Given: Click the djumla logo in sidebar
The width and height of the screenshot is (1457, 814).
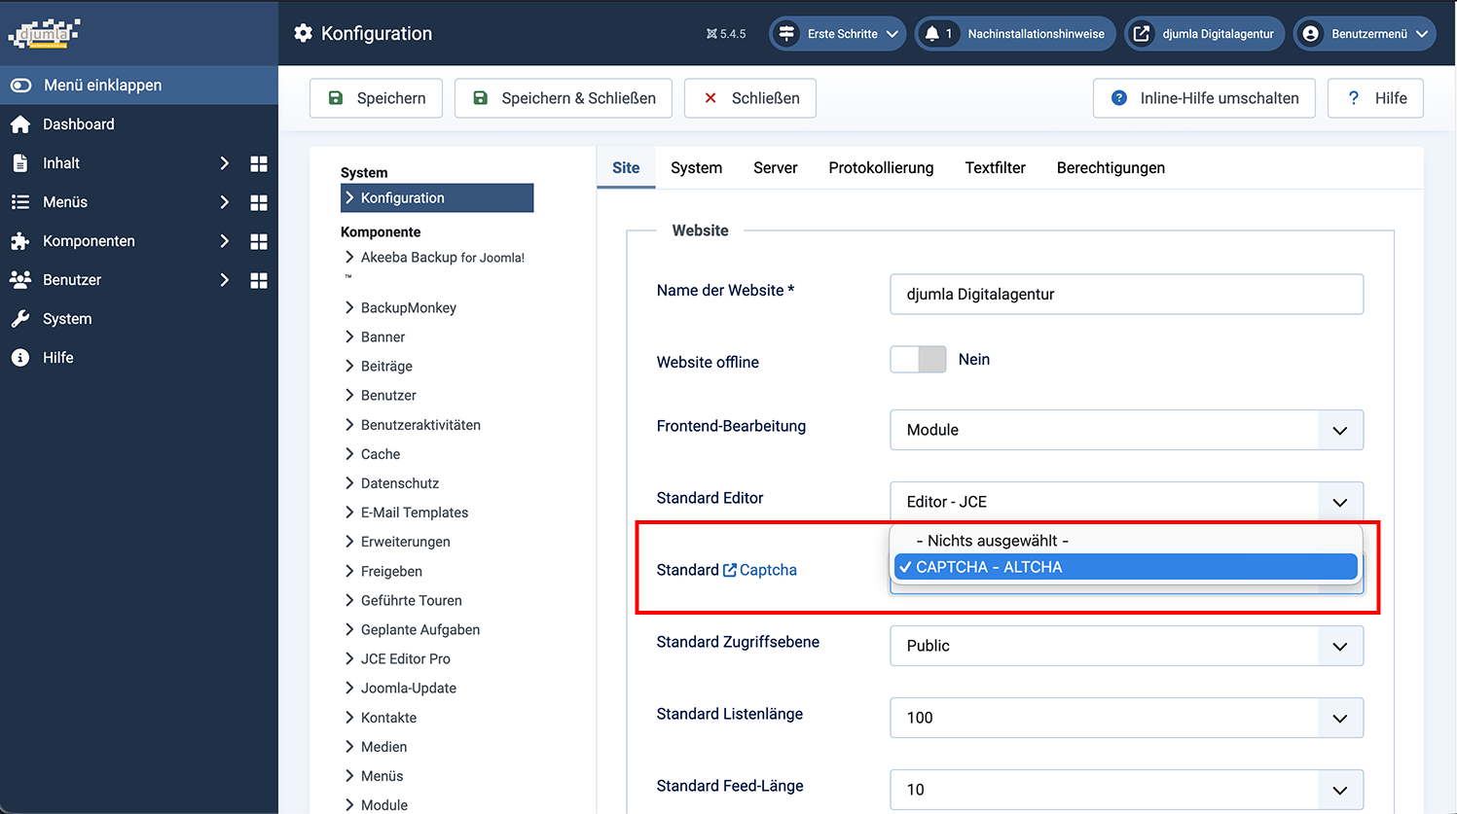Looking at the screenshot, I should click(x=44, y=34).
